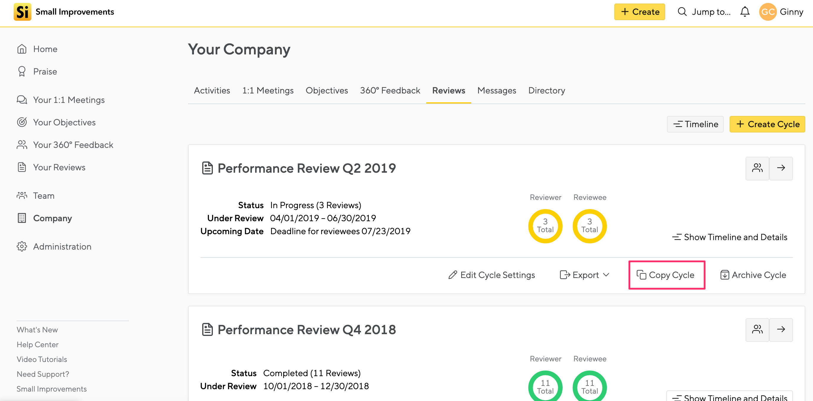This screenshot has width=813, height=401.
Task: Click the Jump to search field
Action: [x=704, y=12]
